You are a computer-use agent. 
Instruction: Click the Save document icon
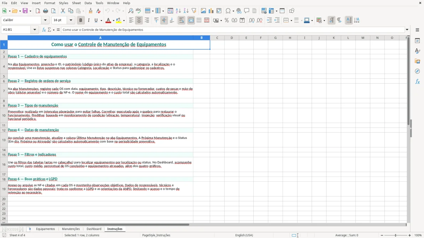(x=25, y=11)
